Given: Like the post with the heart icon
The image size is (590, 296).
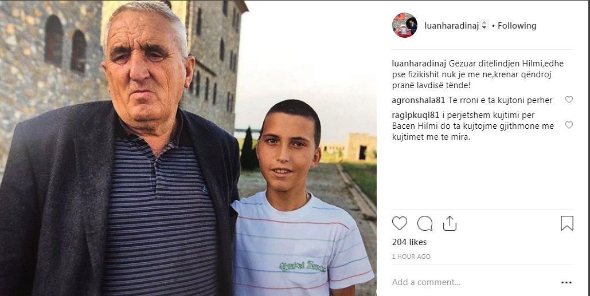Looking at the screenshot, I should click(400, 223).
